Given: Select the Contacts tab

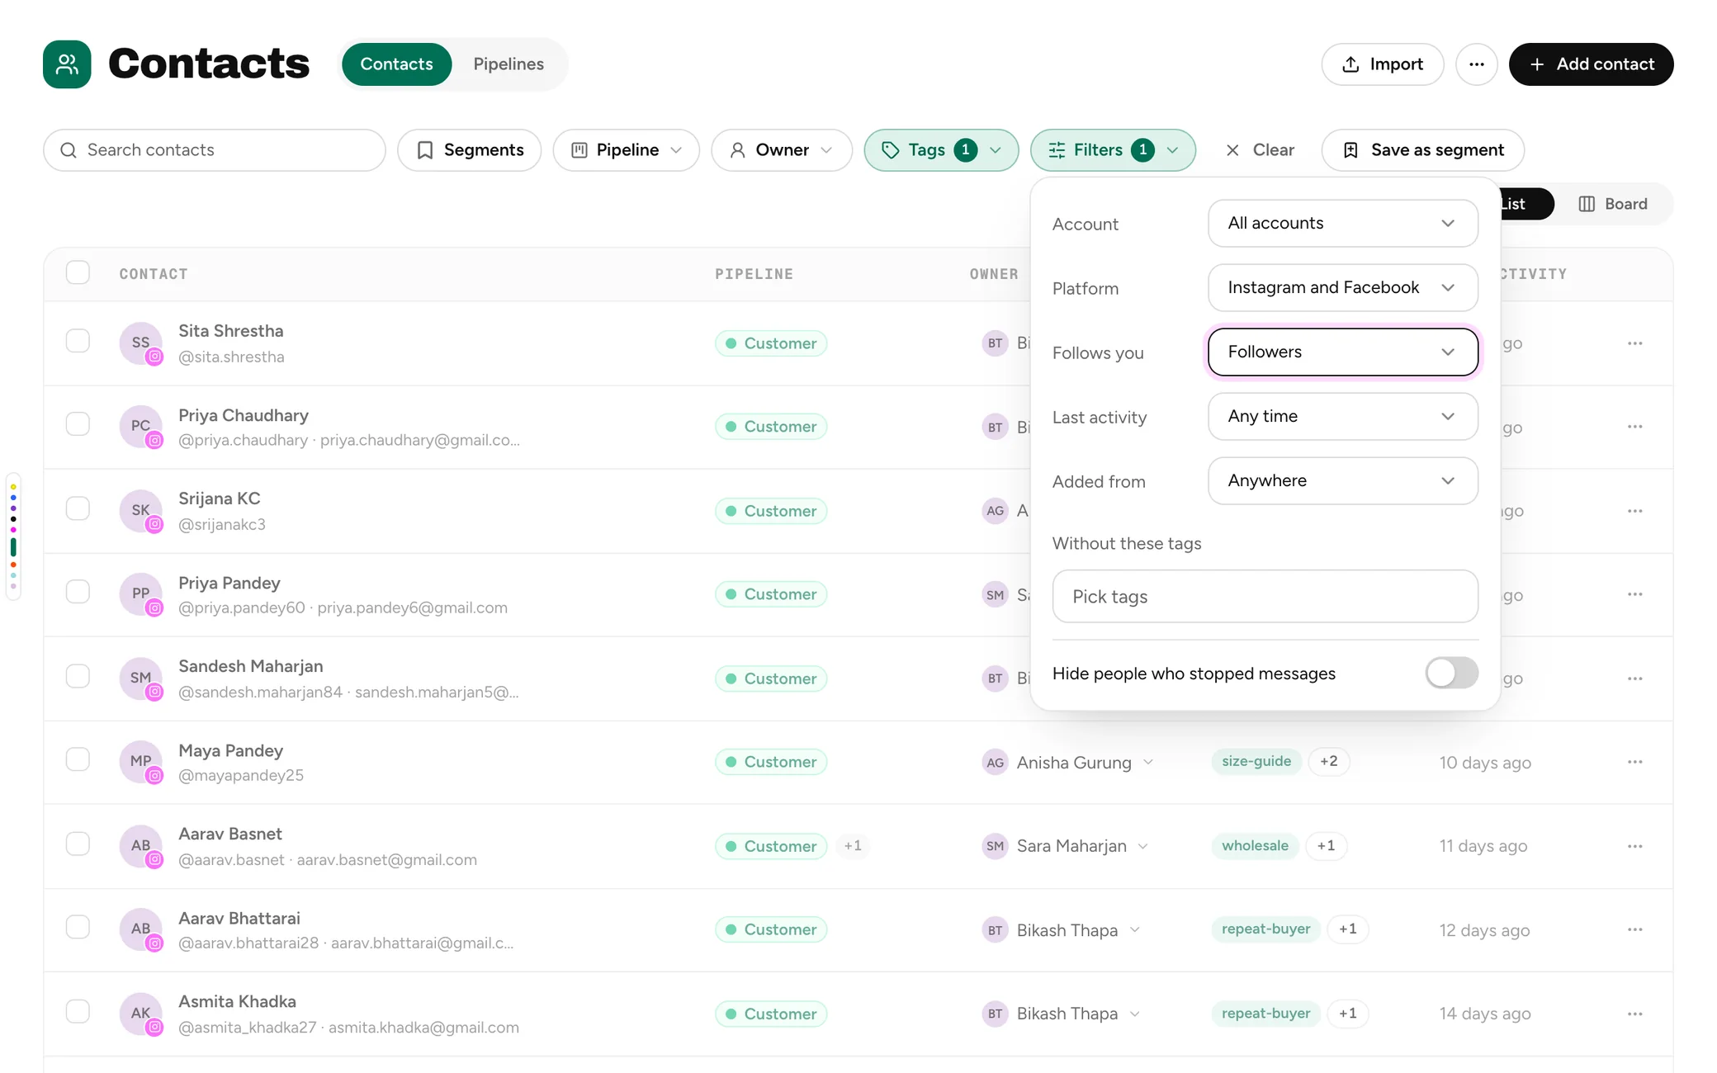Looking at the screenshot, I should click(396, 64).
